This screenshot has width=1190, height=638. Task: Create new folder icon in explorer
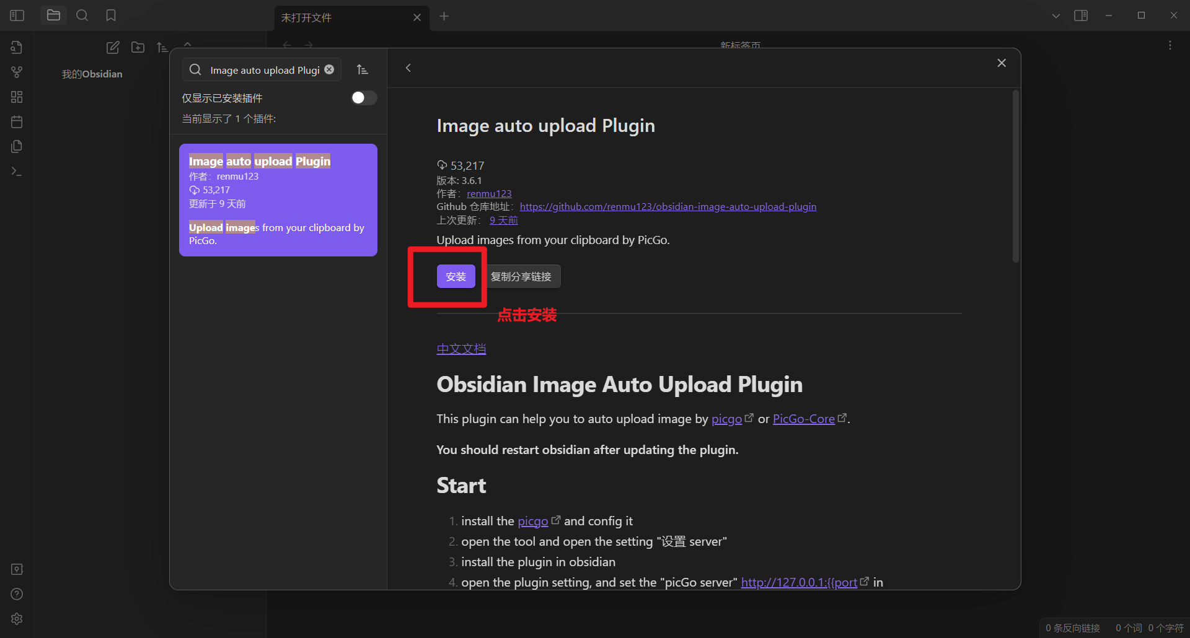click(138, 48)
